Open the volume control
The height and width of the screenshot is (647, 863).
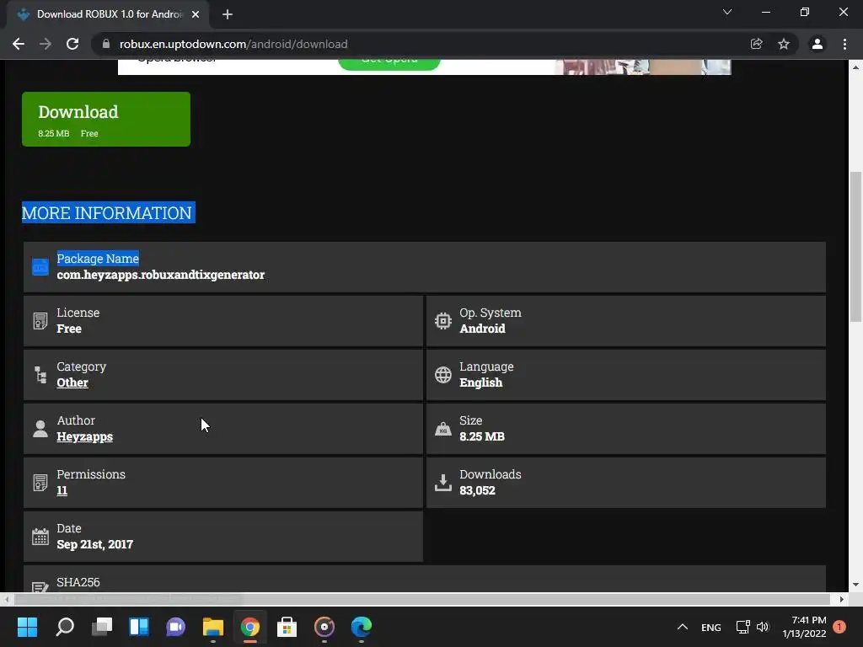pyautogui.click(x=762, y=627)
